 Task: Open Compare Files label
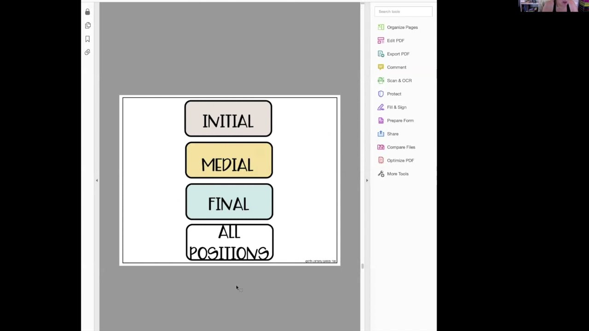401,147
